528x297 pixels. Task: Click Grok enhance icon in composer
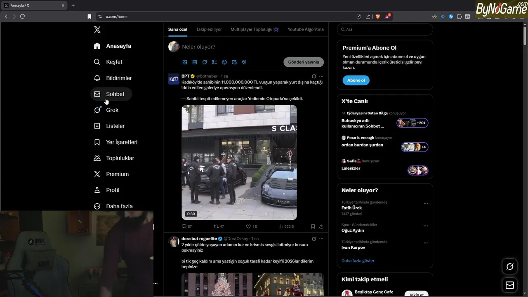[205, 62]
